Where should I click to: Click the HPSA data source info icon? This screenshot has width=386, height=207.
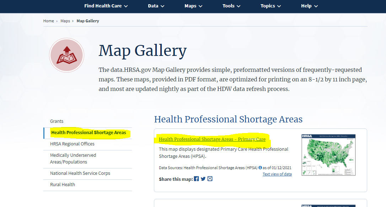click(260, 168)
